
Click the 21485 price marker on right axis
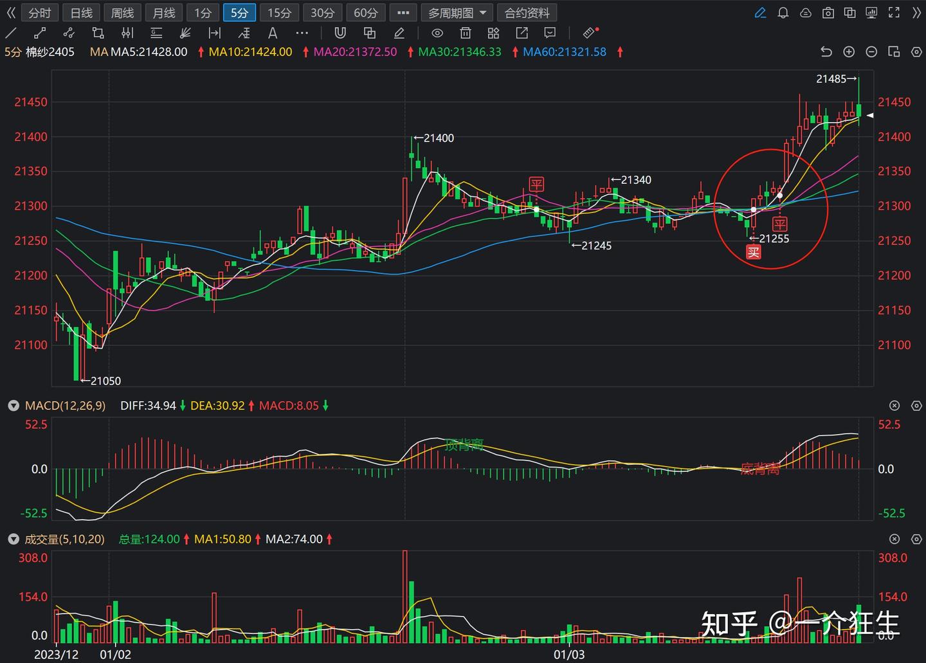(x=831, y=79)
